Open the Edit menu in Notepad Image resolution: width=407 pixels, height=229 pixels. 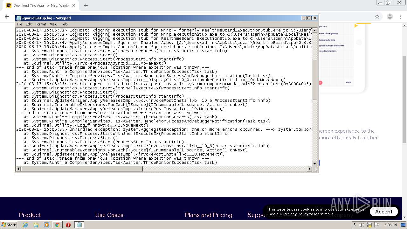[x=29, y=24]
